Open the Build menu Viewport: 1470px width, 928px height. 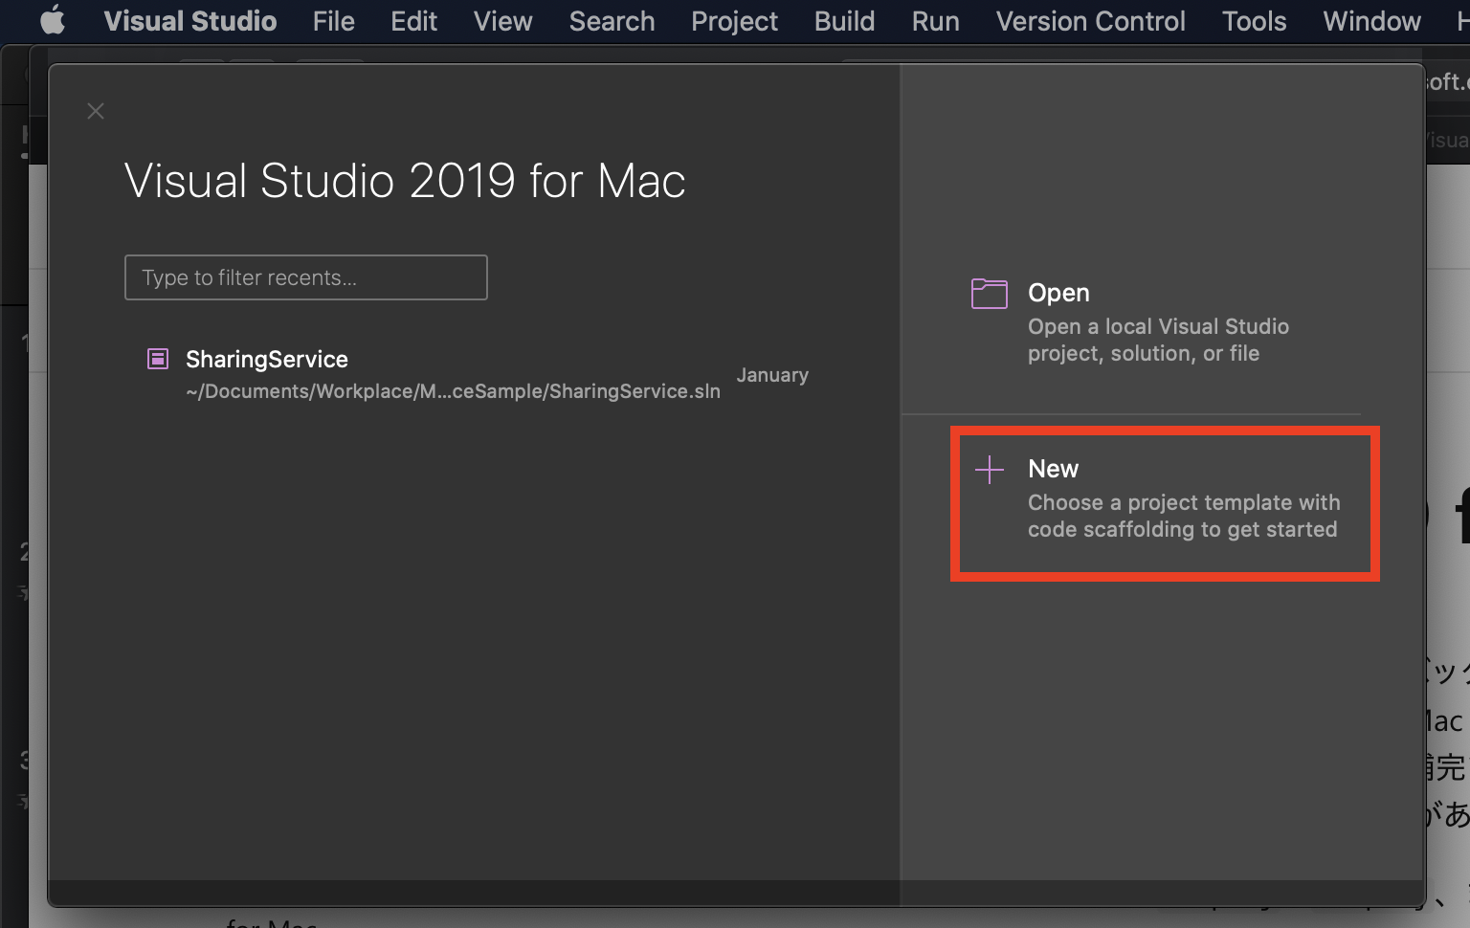pyautogui.click(x=844, y=21)
